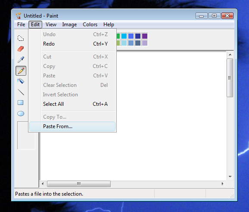Select the Ellipse shape tool

coord(21,114)
